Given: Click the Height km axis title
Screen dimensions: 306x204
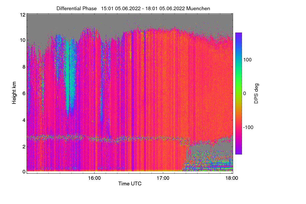Looking at the screenshot, I should [14, 93].
